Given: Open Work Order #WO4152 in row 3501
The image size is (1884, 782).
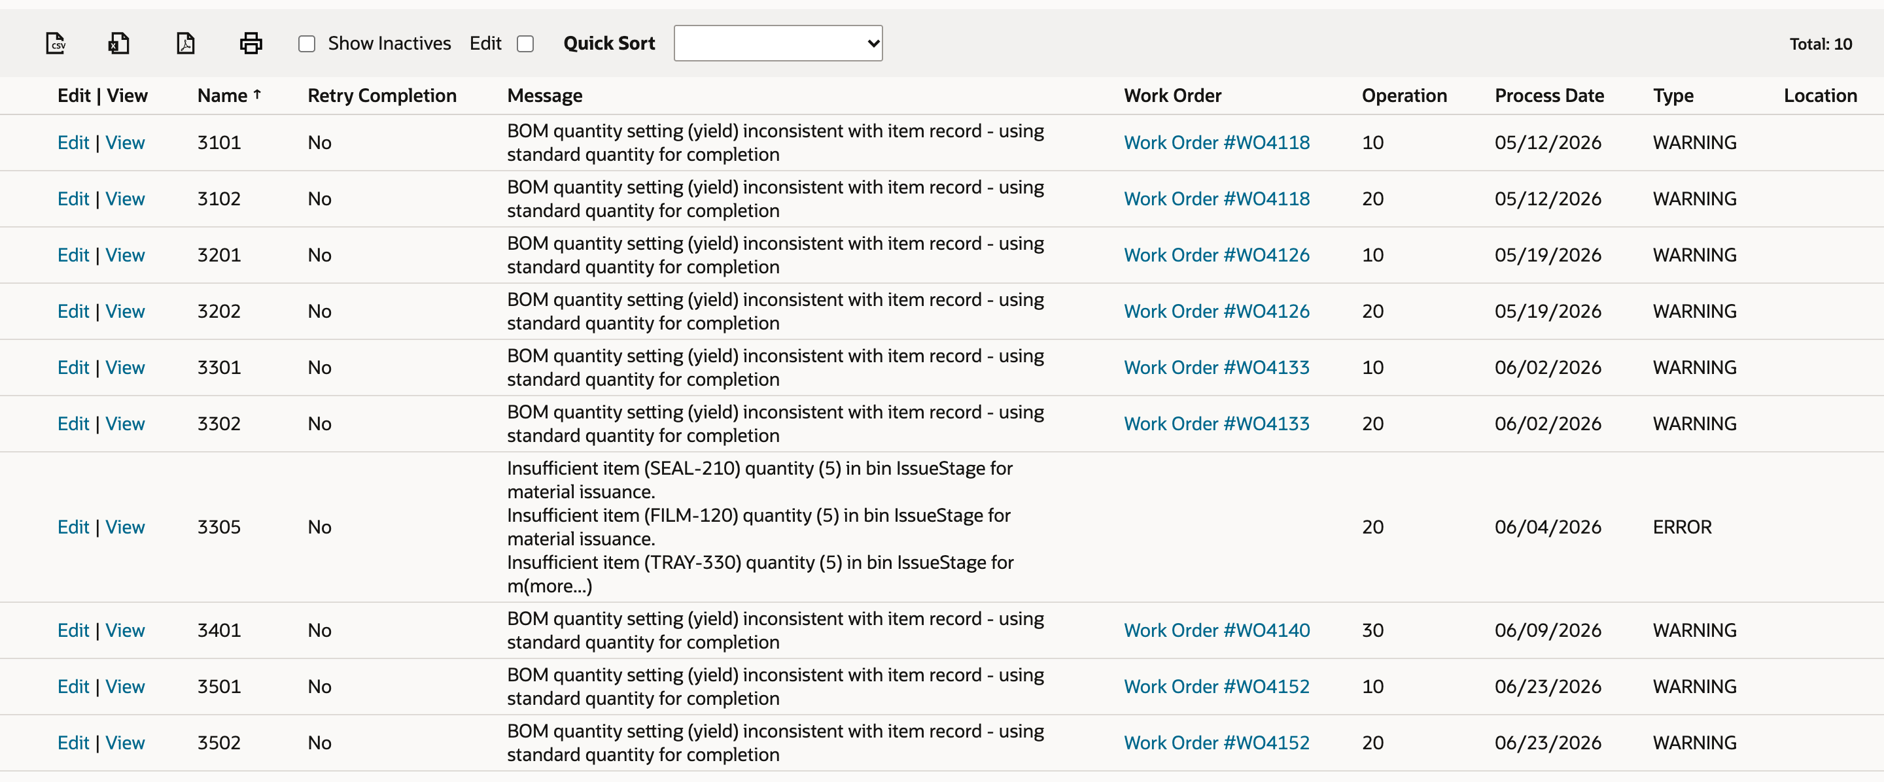Looking at the screenshot, I should [1216, 687].
